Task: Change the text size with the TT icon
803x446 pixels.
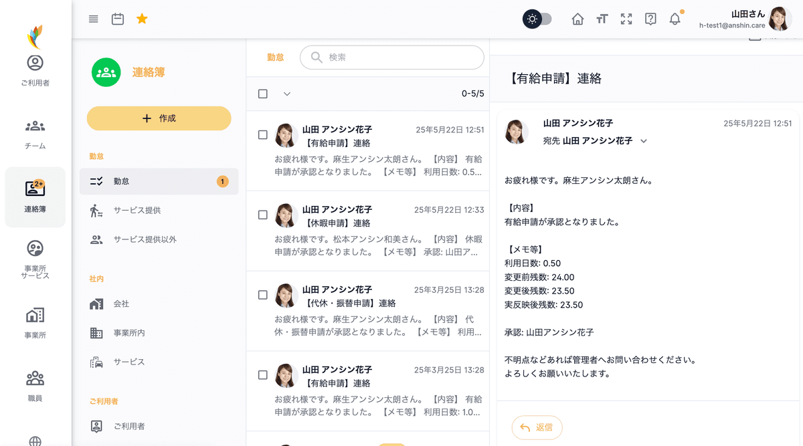Action: point(602,19)
